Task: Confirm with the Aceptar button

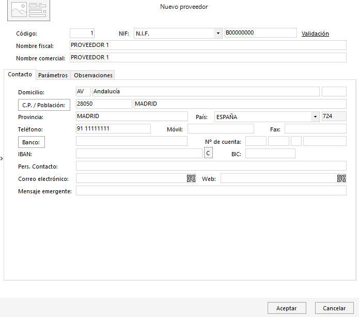Action: [x=287, y=308]
